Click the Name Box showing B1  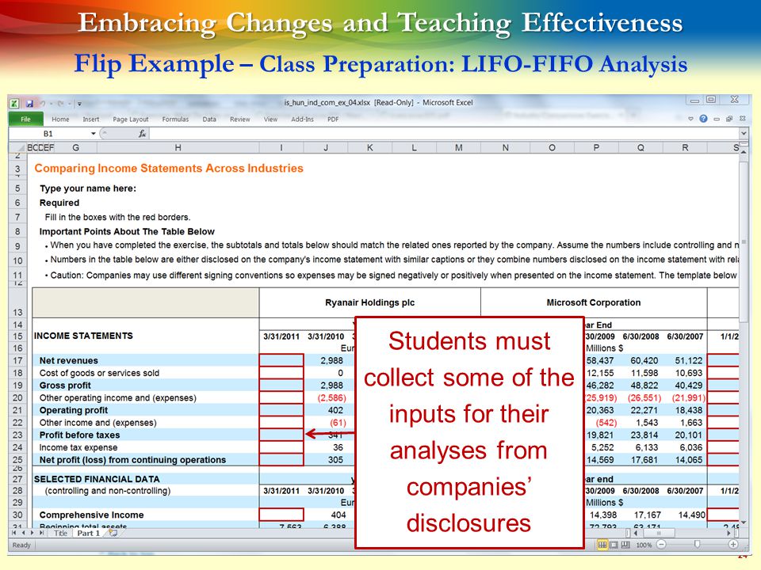point(48,134)
